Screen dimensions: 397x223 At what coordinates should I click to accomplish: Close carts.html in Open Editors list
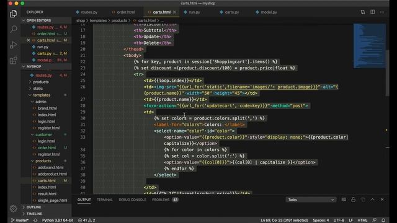pyautogui.click(x=29, y=40)
